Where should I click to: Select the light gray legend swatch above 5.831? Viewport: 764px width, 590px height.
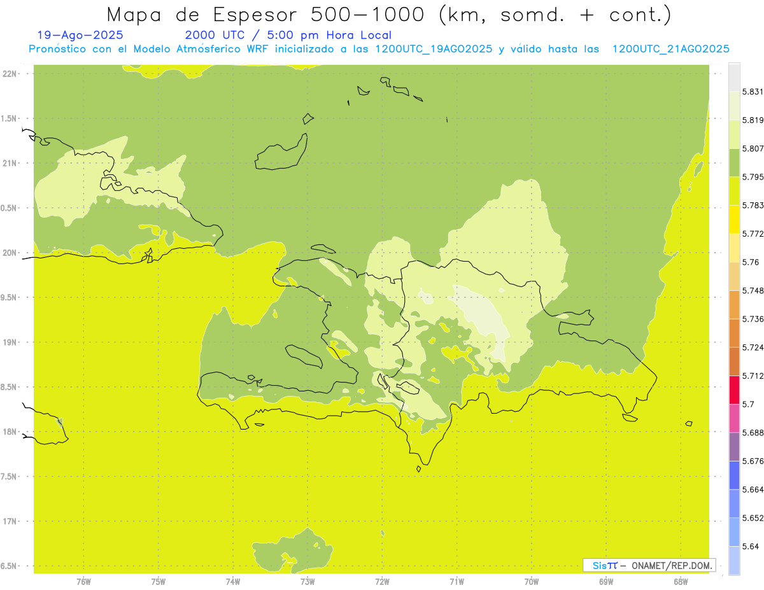pos(734,77)
